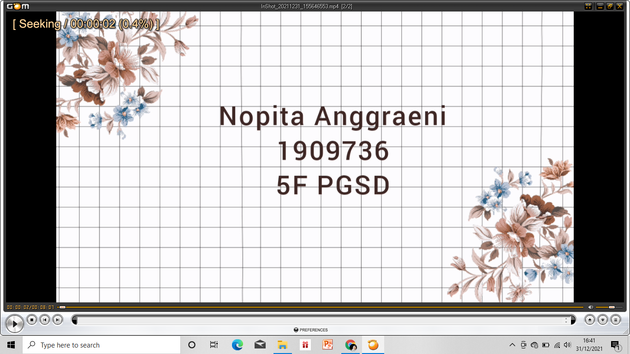Open Windows Task View
Screen dimensions: 630x354
click(214, 345)
